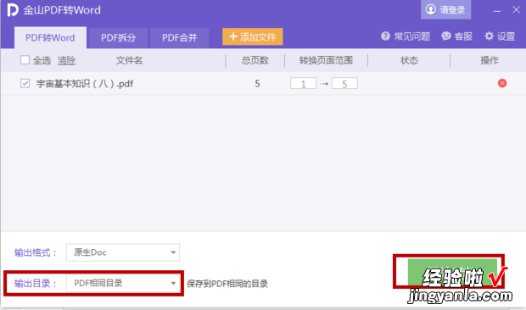Click the question mark help icon
The width and height of the screenshot is (526, 310).
tap(385, 36)
